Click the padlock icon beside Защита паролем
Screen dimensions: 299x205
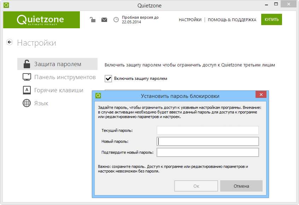point(27,64)
